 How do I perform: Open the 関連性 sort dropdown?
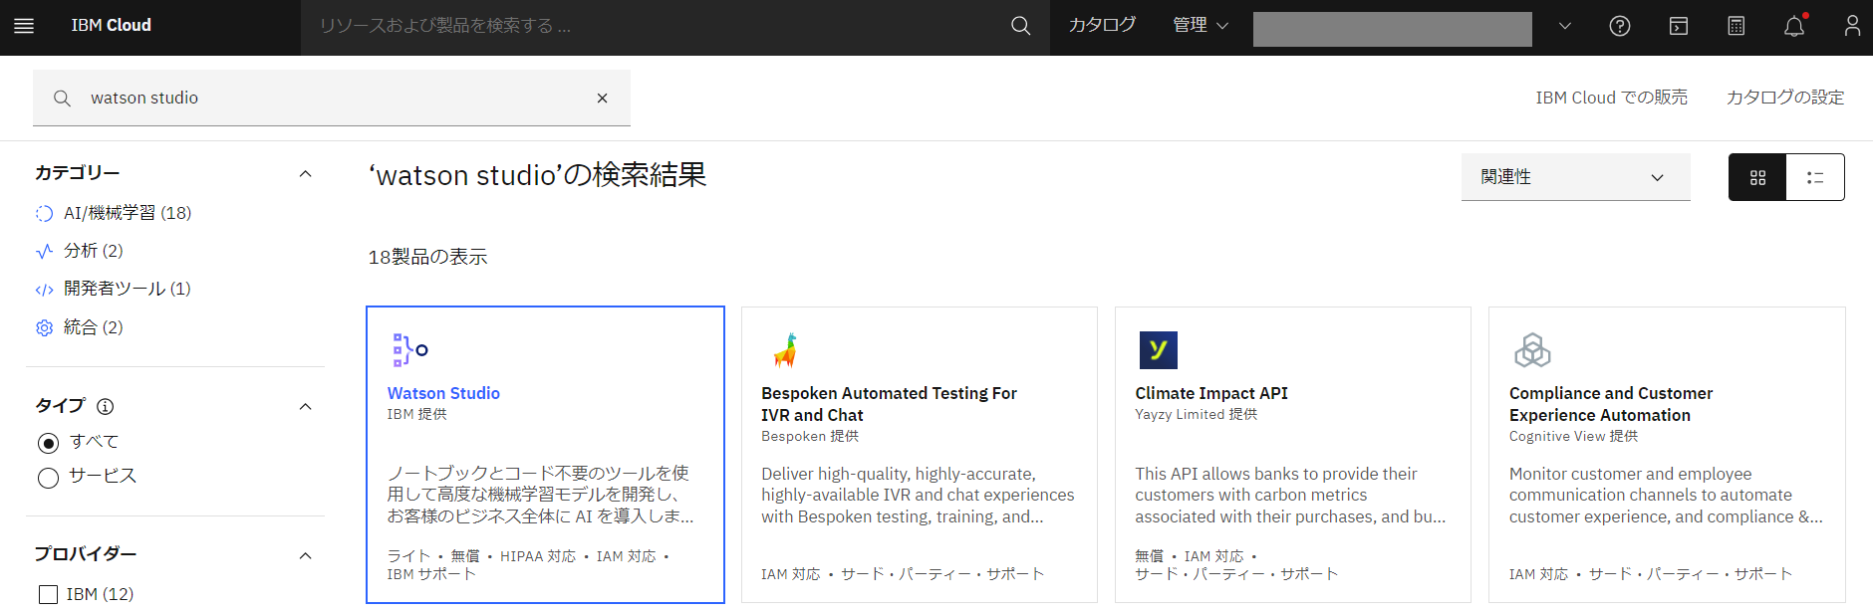click(1575, 177)
